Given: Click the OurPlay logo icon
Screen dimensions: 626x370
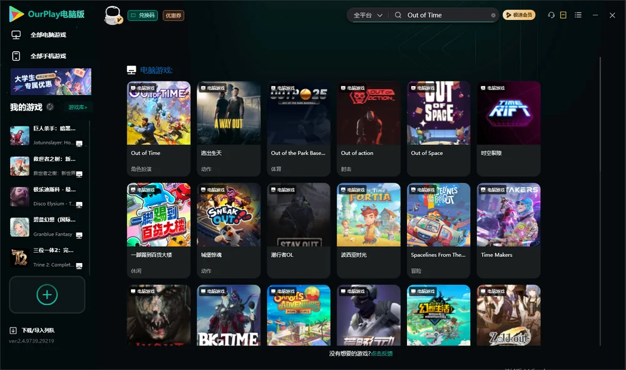Looking at the screenshot, I should point(16,14).
